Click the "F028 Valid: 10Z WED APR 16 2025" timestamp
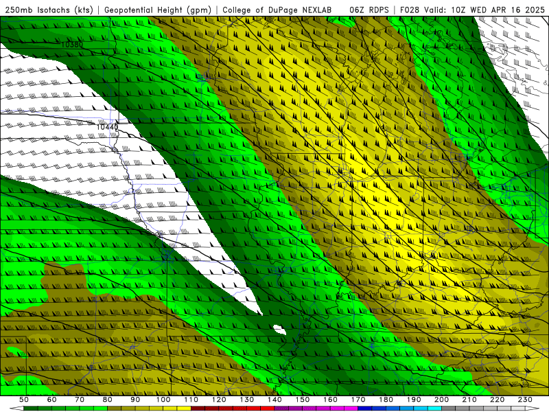The image size is (549, 412). pos(472,10)
